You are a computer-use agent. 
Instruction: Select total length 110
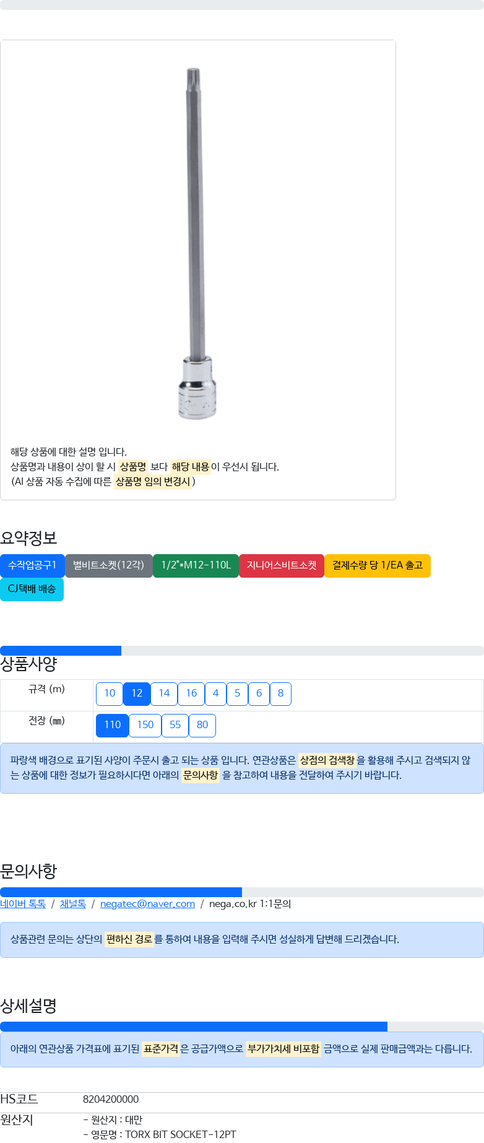[x=113, y=725]
